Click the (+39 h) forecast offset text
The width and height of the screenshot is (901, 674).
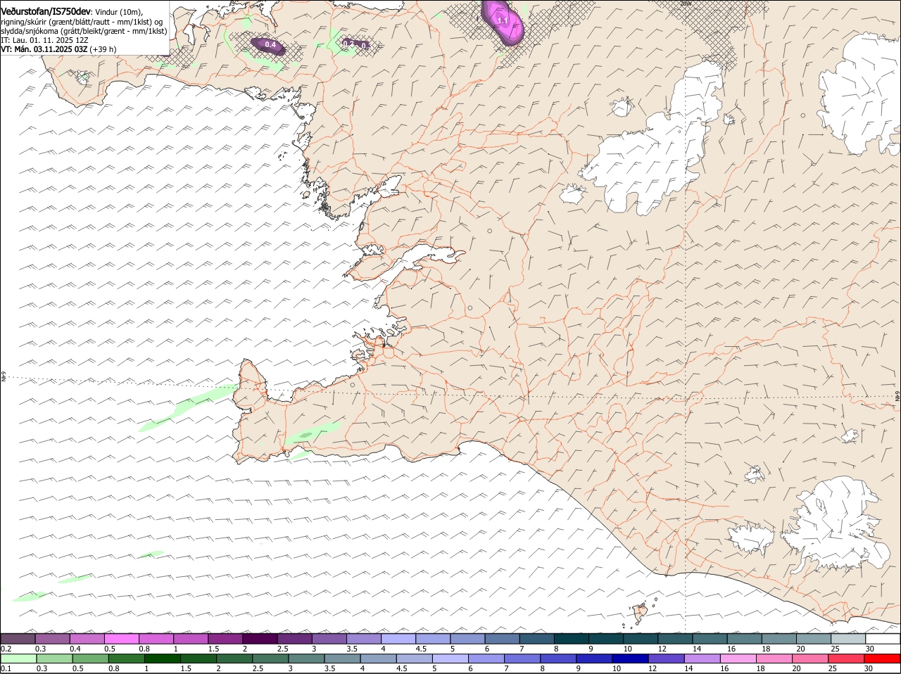pyautogui.click(x=103, y=50)
